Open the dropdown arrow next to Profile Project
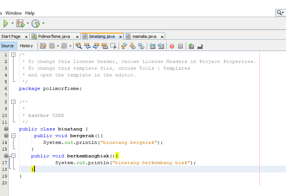Screen dimensions: 286x196 tap(43, 24)
